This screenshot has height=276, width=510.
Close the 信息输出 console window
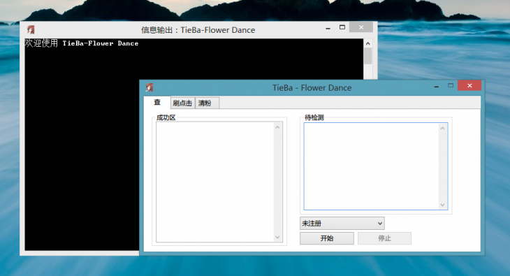click(361, 27)
